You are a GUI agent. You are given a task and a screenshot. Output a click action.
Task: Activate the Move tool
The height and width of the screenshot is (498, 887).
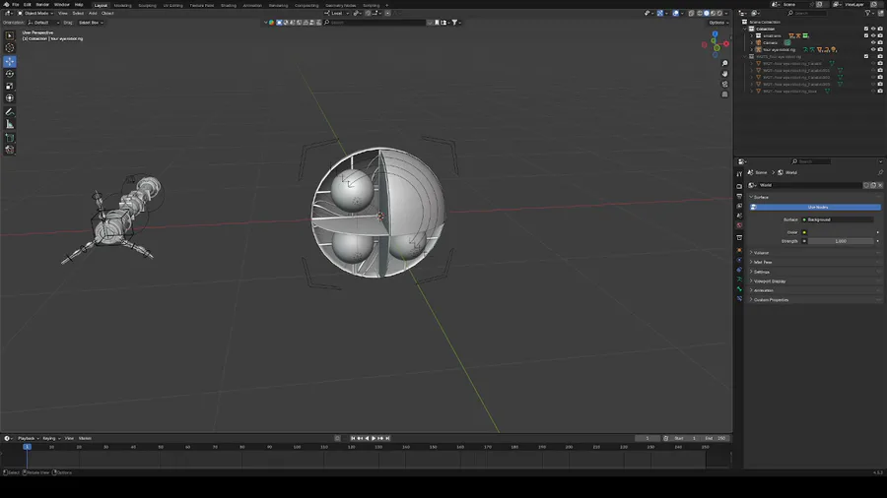[10, 61]
